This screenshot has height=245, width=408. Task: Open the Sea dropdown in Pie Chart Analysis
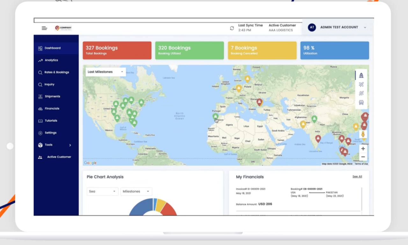[x=102, y=191]
